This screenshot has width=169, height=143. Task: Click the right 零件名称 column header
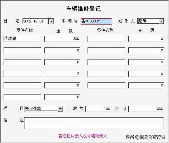click(x=105, y=30)
